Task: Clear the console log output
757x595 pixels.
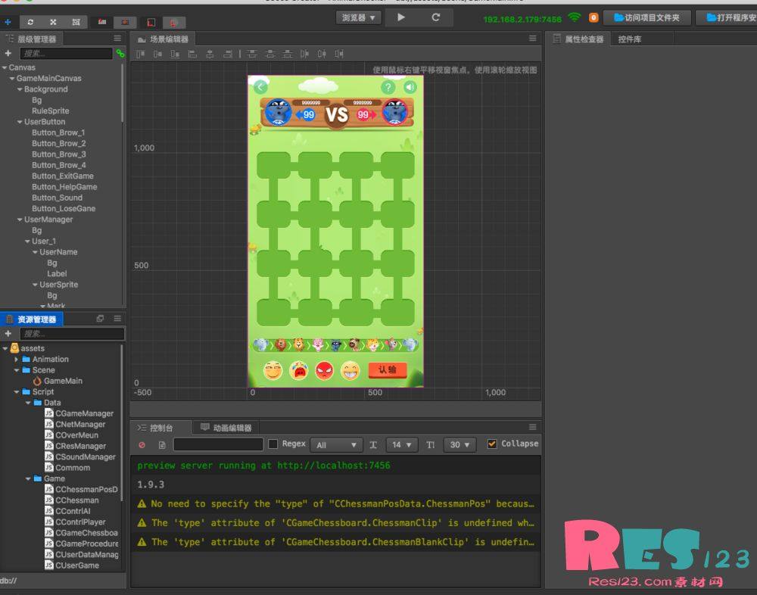Action: [x=142, y=444]
